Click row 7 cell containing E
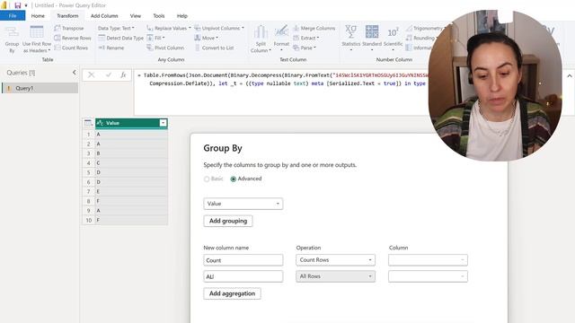575x323 pixels. click(131, 191)
